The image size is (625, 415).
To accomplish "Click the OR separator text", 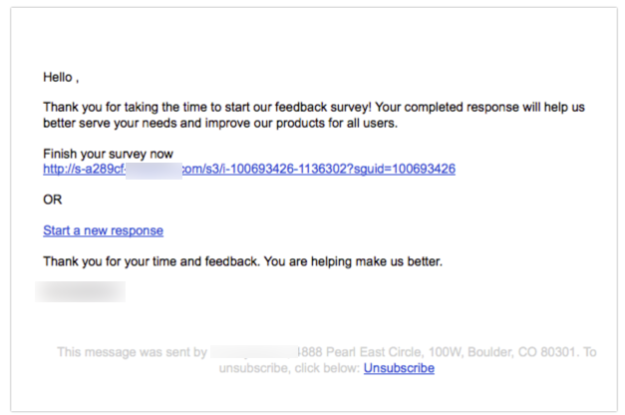I will (52, 200).
